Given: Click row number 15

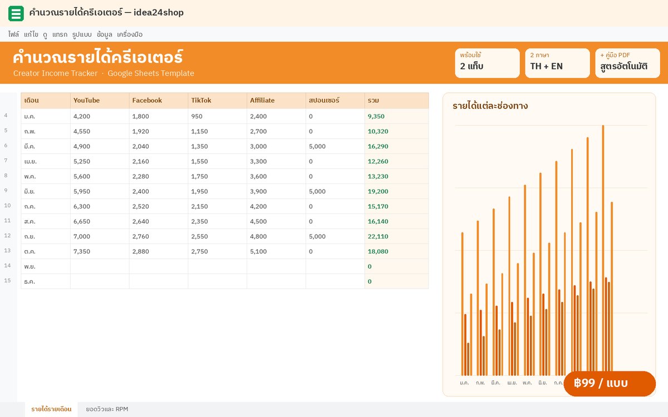Looking at the screenshot, I should (7, 281).
